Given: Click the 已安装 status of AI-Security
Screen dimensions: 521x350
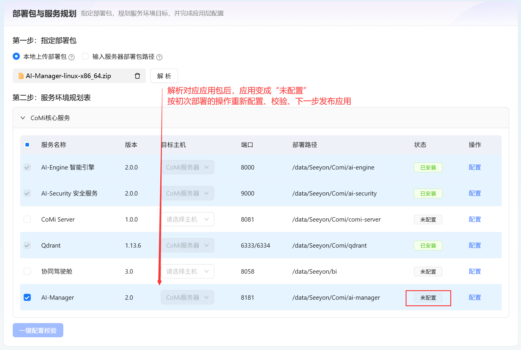Looking at the screenshot, I should 428,193.
